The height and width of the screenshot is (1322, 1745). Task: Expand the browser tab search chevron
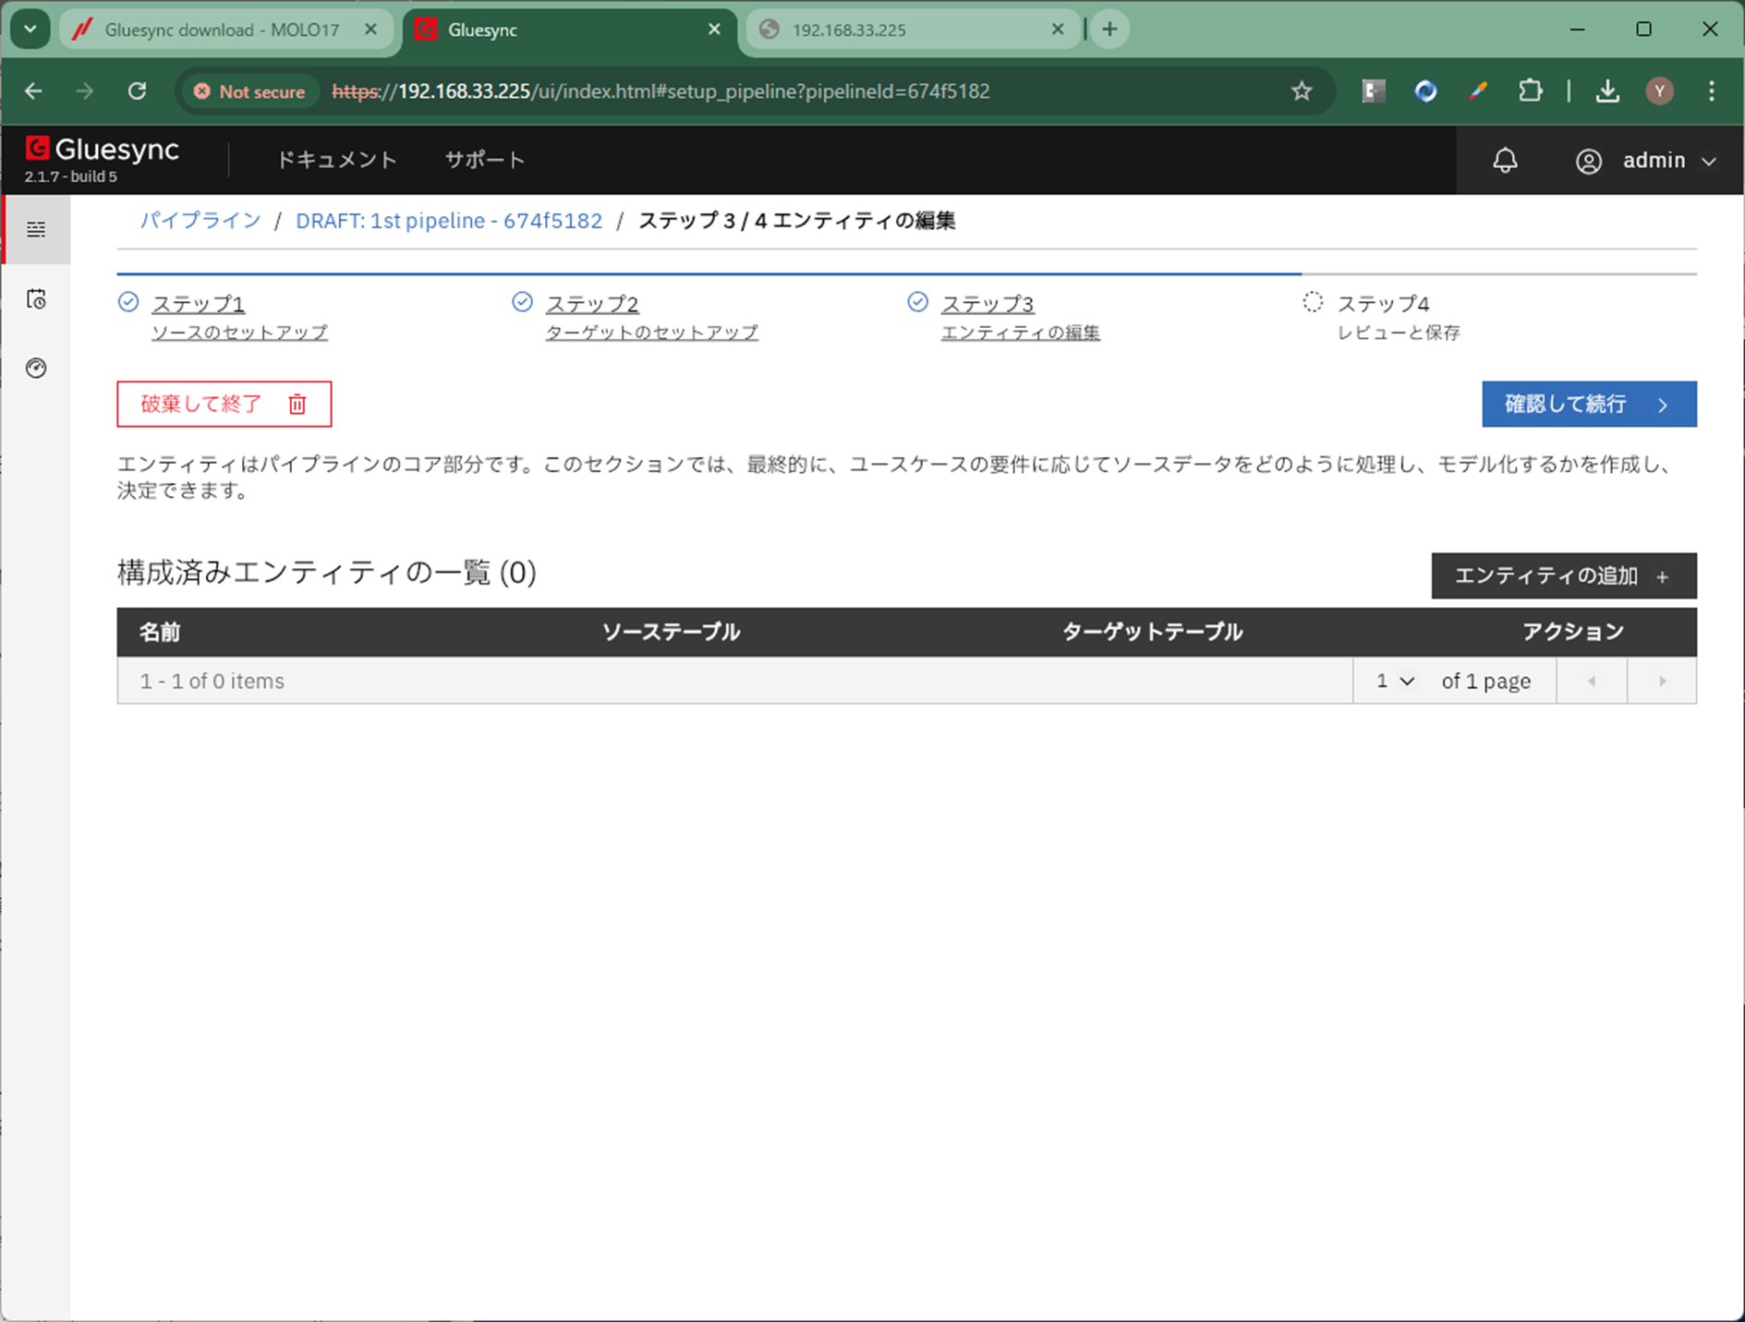[30, 30]
